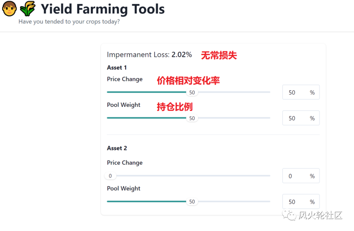This screenshot has width=354, height=231.
Task: Click the Asset 2 section heading
Action: pyautogui.click(x=117, y=148)
